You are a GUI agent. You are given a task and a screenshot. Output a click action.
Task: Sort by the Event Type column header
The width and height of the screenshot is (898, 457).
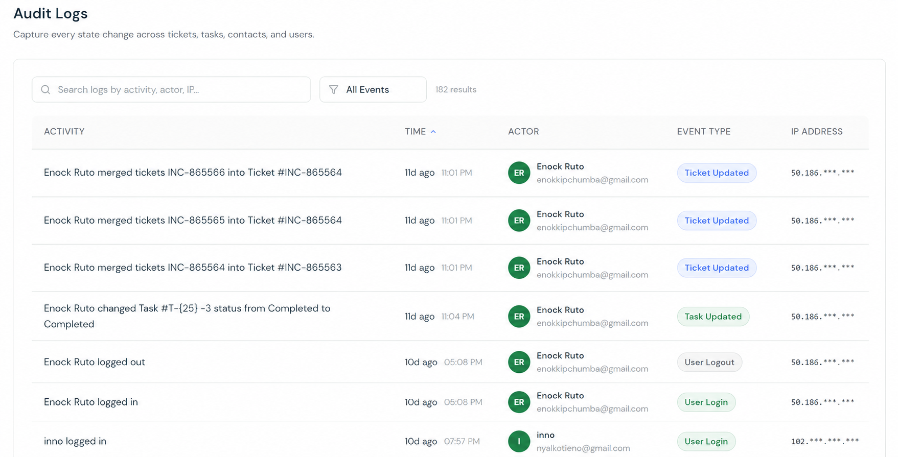704,132
